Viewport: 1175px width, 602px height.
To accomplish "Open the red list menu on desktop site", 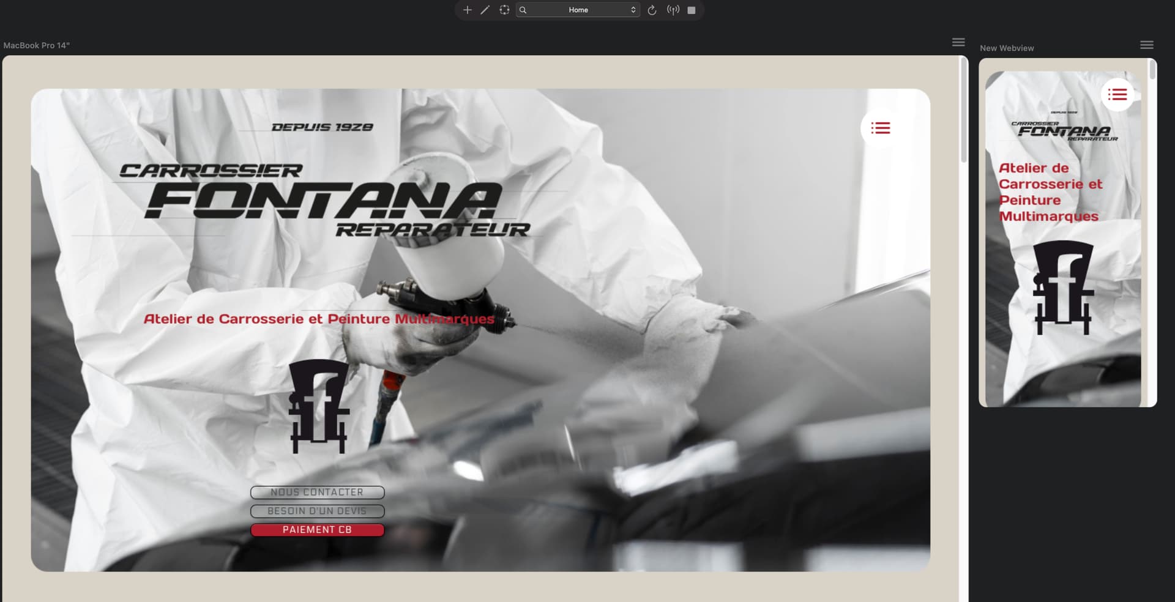I will tap(880, 128).
